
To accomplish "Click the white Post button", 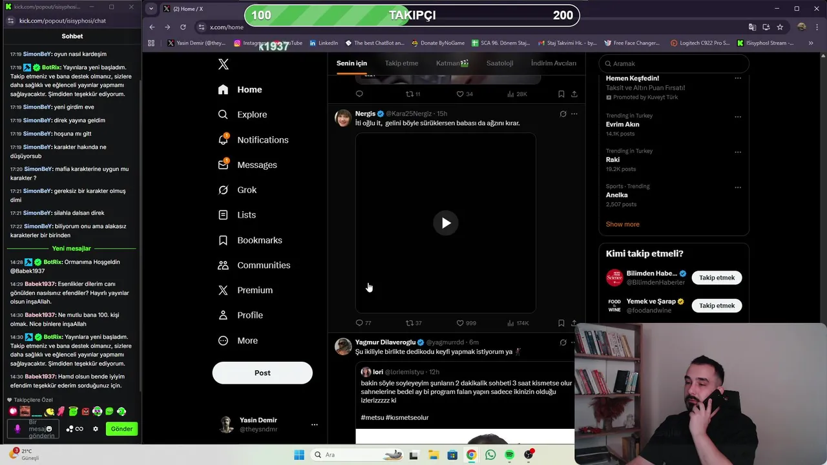I will pyautogui.click(x=262, y=373).
